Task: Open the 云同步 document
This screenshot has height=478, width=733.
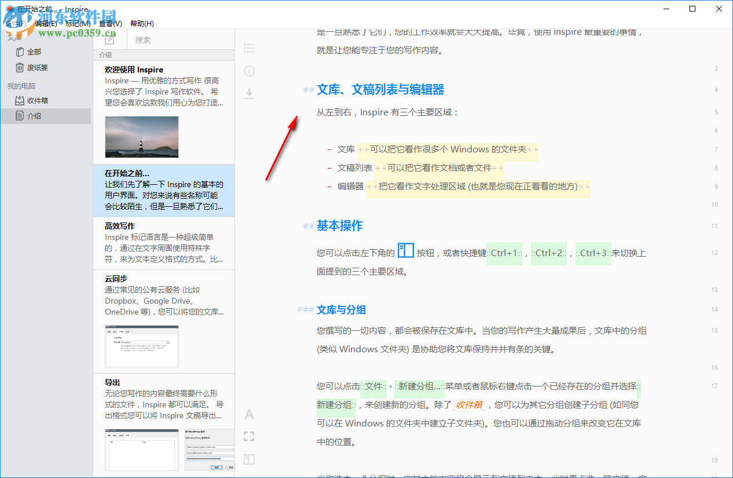Action: [x=164, y=322]
